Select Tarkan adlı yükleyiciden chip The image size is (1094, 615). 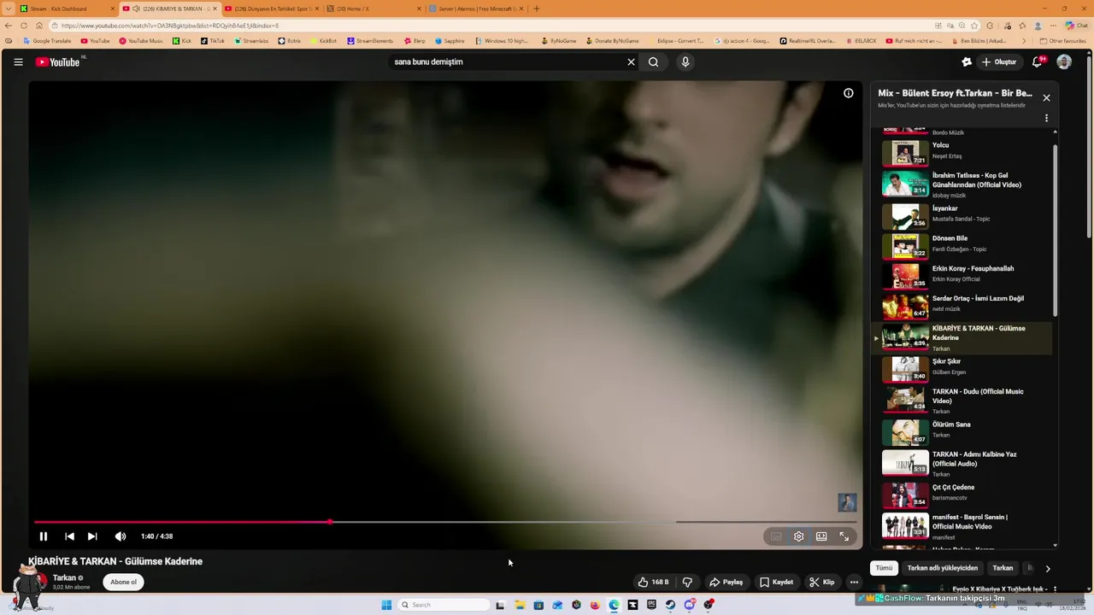click(x=942, y=568)
